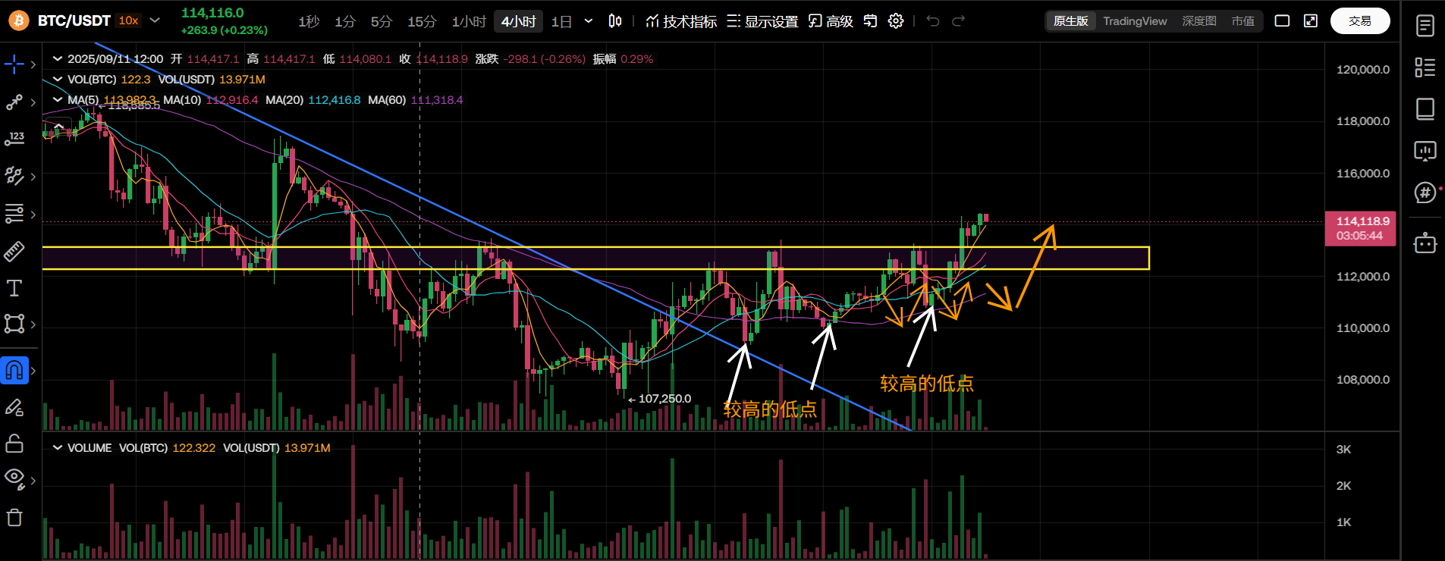Open 技术指标 technical indicators
Screen dimensions: 1445x561
[681, 21]
